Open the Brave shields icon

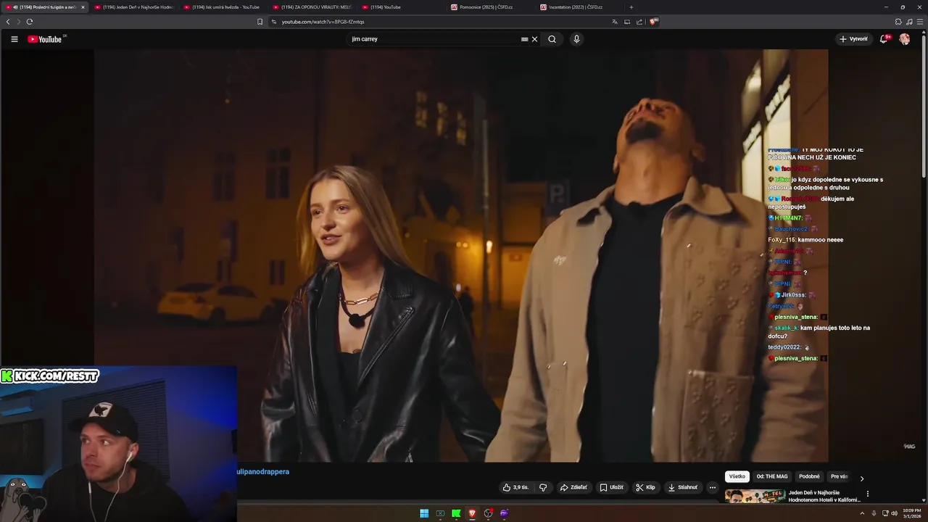[x=653, y=22]
